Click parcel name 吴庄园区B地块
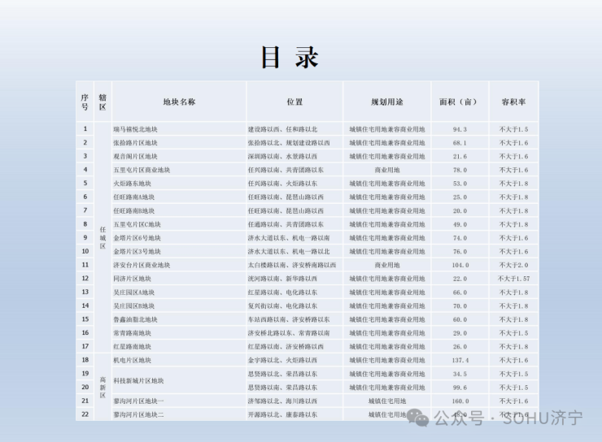Viewport: 602px width, 442px height. (133, 306)
